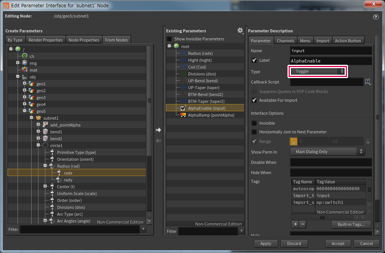The width and height of the screenshot is (385, 253).
Task: Click the Range min lock icon
Action: click(294, 141)
